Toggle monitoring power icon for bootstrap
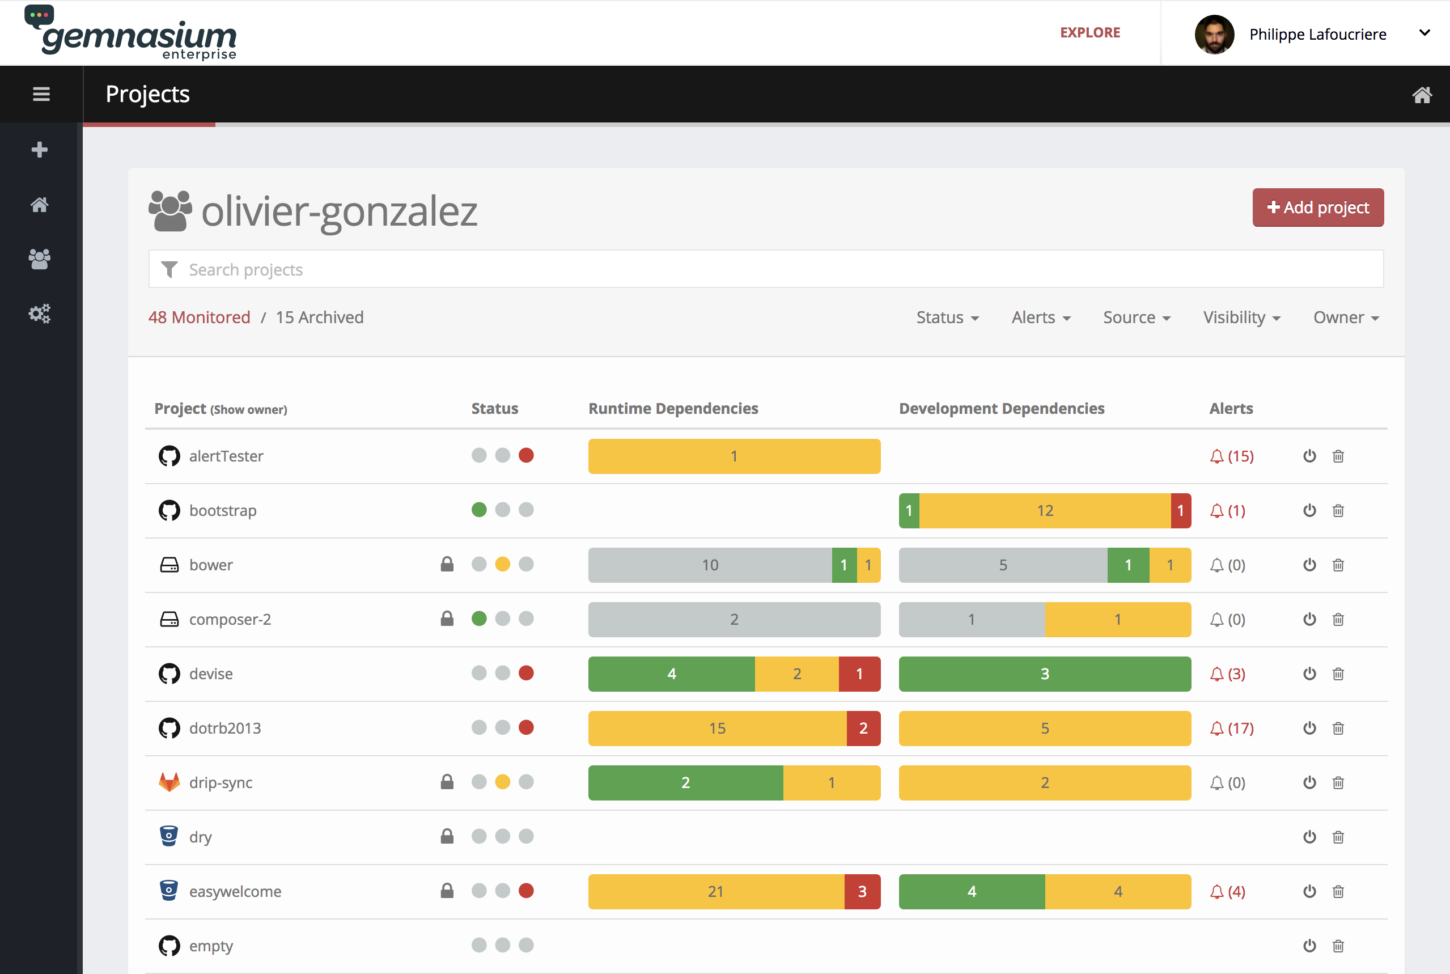The image size is (1450, 974). (1309, 511)
